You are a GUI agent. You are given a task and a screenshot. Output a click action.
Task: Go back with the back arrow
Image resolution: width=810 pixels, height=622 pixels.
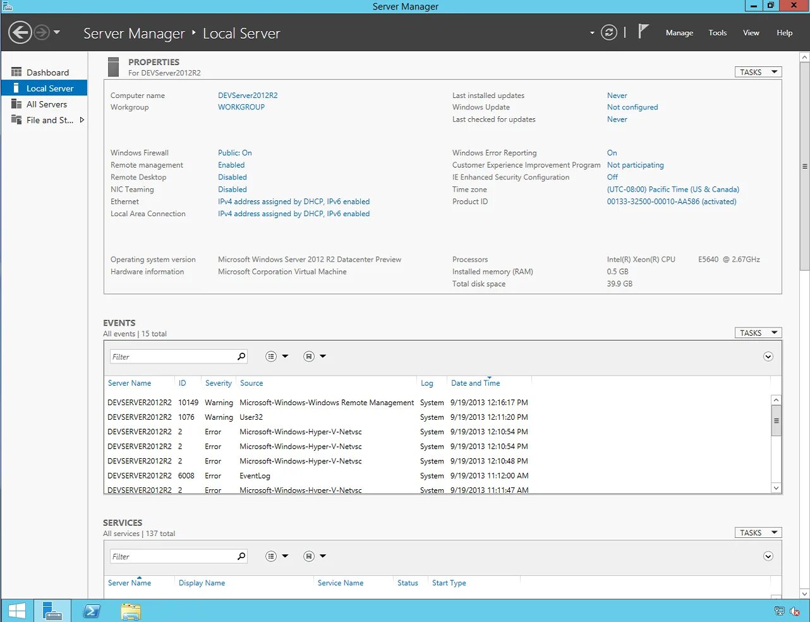point(20,32)
